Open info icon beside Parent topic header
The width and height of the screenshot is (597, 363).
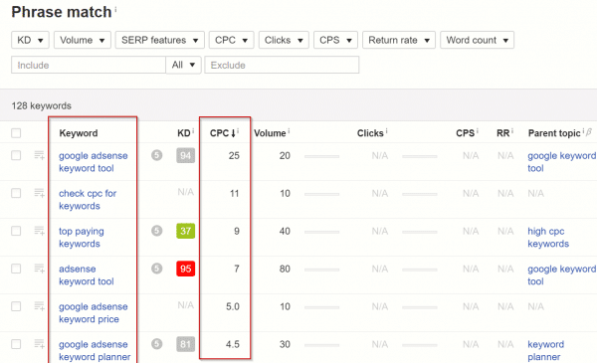coord(583,131)
